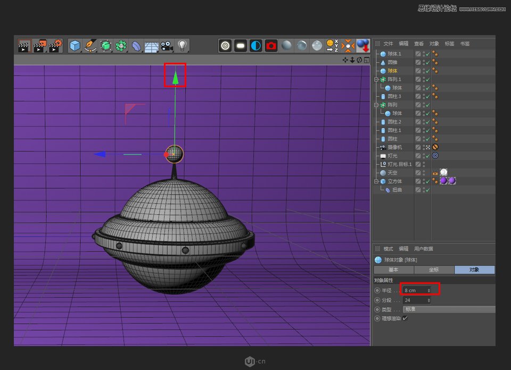Add a Camera using the toolbar camera icon
Viewport: 511px width, 370px height.
[166, 46]
